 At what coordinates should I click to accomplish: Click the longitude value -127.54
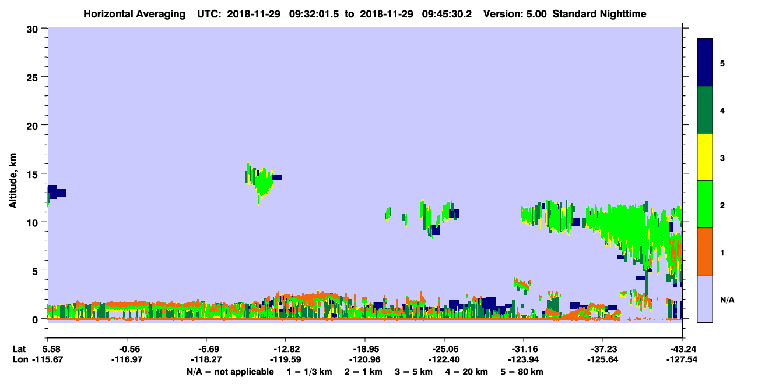682,359
